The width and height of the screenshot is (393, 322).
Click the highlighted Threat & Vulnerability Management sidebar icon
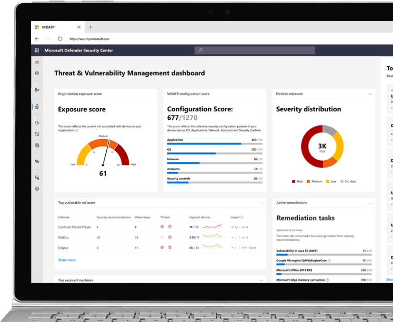(x=37, y=106)
